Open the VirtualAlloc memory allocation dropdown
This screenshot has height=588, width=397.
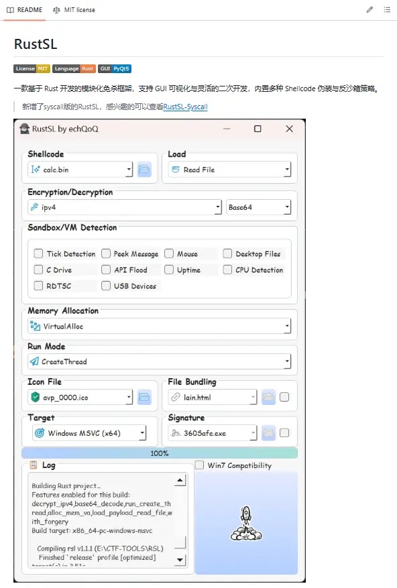160,326
